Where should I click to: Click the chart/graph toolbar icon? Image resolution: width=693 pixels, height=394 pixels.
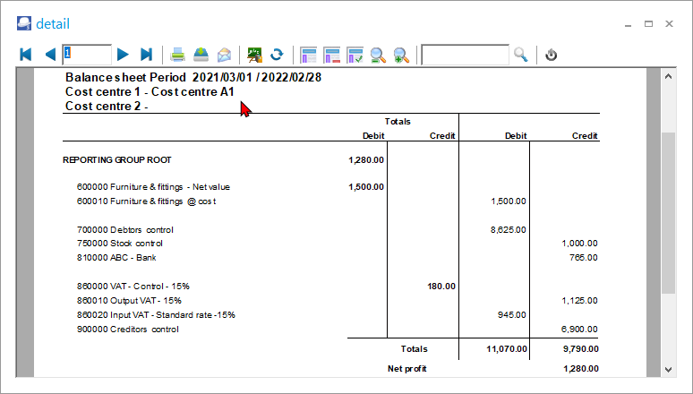click(255, 55)
